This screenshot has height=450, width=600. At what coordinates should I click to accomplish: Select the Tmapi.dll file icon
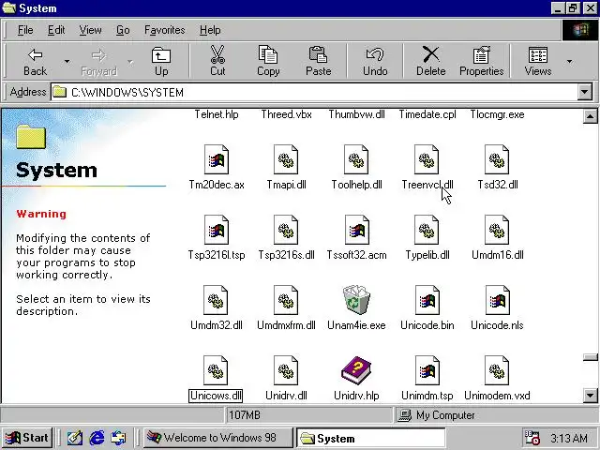[x=286, y=159]
